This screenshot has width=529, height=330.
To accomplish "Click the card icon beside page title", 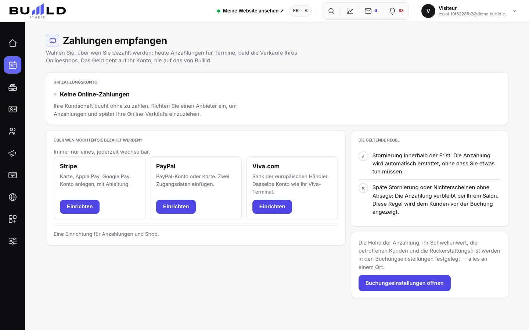I will click(53, 40).
